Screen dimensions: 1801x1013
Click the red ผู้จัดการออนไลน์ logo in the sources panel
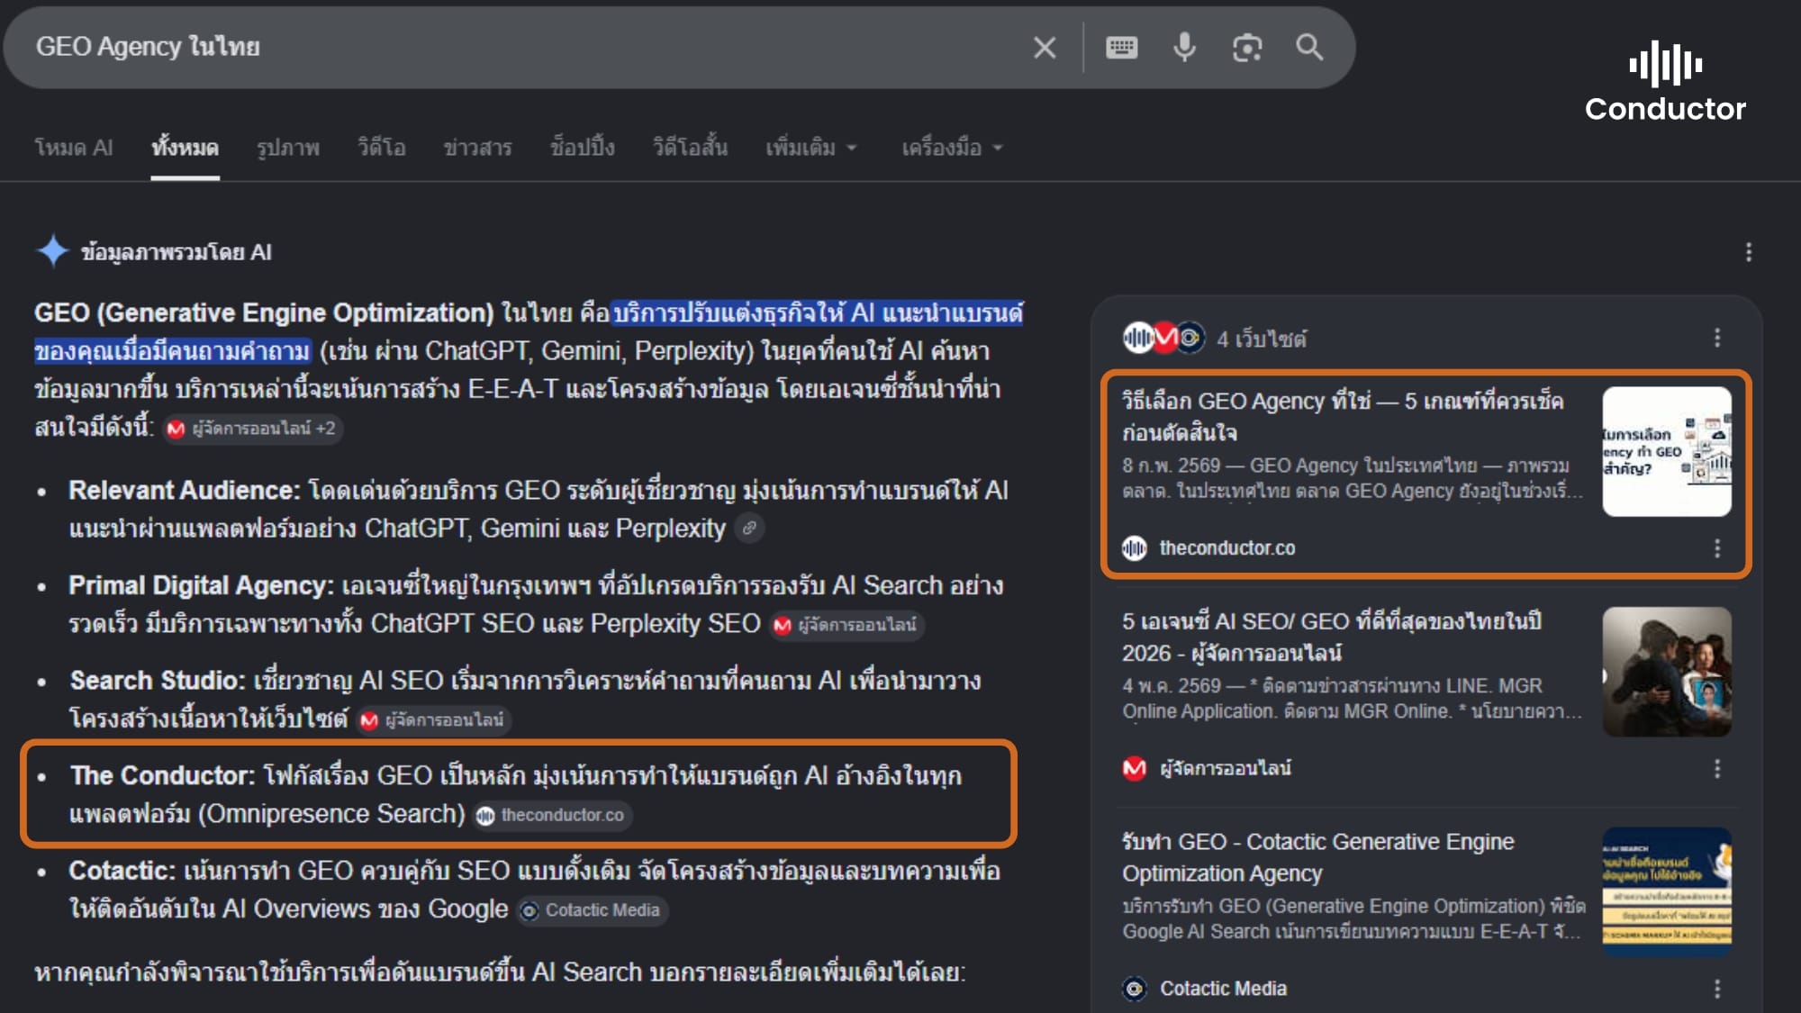pyautogui.click(x=1135, y=768)
